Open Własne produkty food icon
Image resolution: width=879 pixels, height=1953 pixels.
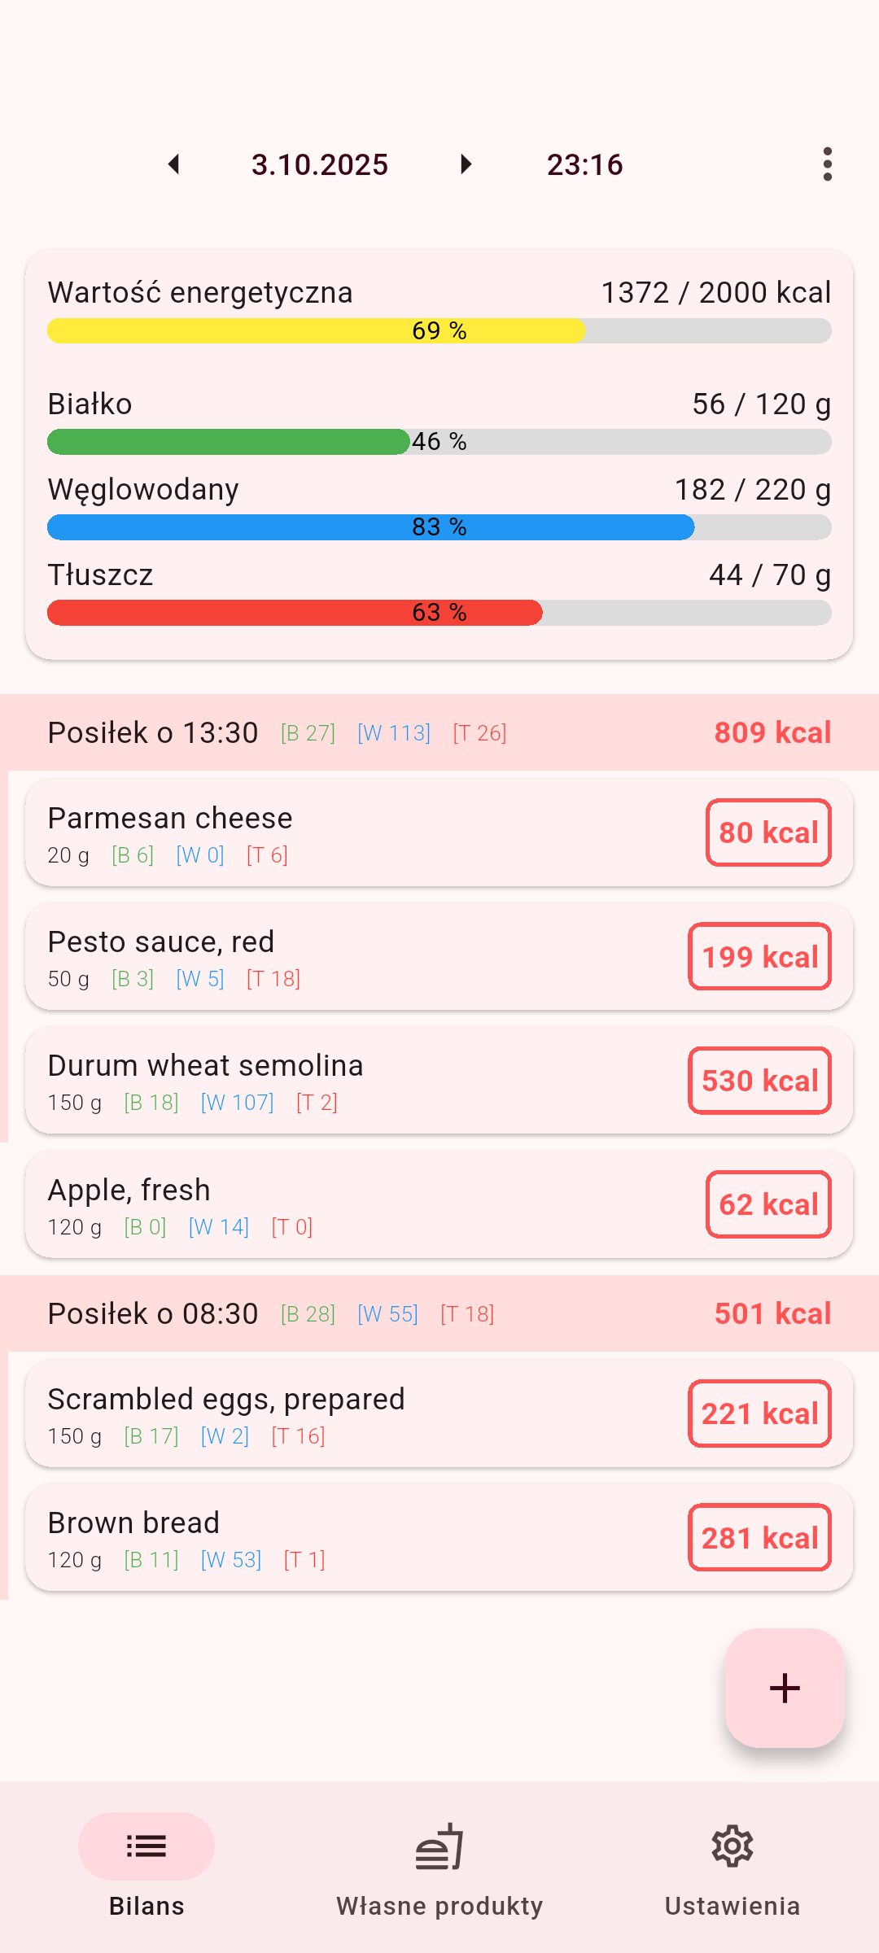[x=439, y=1846]
